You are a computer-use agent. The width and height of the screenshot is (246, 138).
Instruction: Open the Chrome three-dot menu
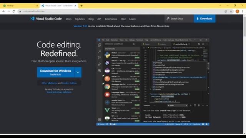coord(243,11)
